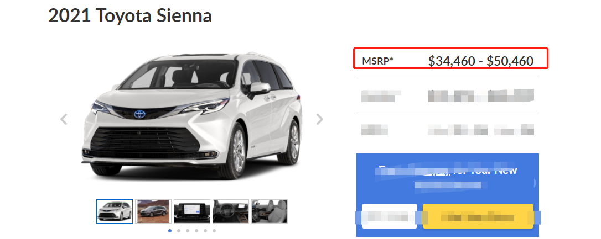Select the white Sienna front view thumbnail
601x239 pixels.
tap(115, 211)
